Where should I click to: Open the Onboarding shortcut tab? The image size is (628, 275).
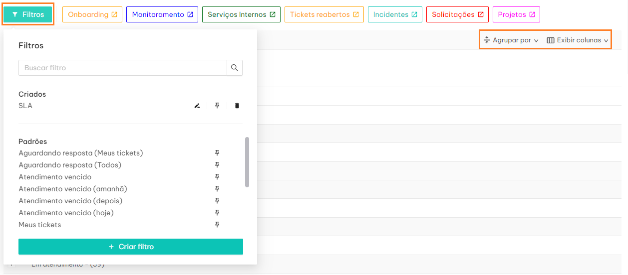(92, 14)
